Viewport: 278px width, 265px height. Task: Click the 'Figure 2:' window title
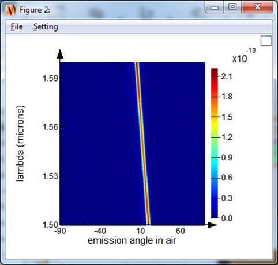pos(35,10)
